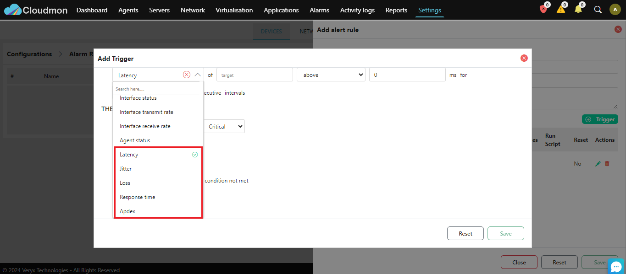Screen dimensions: 626x274
Task: Open the Network menu
Action: click(193, 10)
